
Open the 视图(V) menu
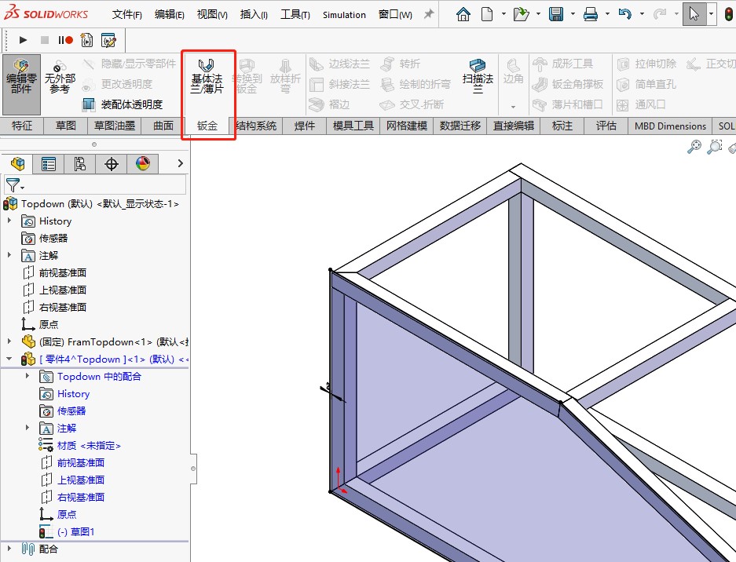click(212, 15)
